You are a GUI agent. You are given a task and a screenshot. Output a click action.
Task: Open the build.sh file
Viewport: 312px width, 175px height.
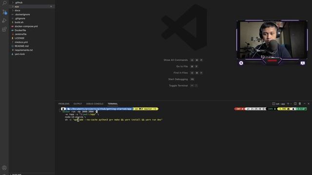19,22
